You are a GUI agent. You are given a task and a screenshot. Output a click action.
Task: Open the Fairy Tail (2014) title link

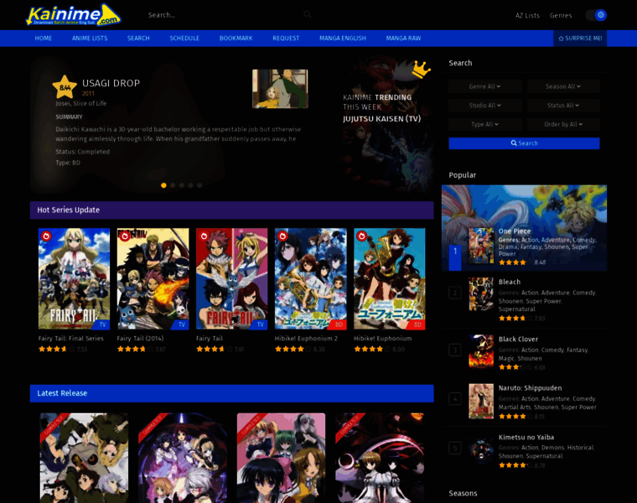pos(140,338)
